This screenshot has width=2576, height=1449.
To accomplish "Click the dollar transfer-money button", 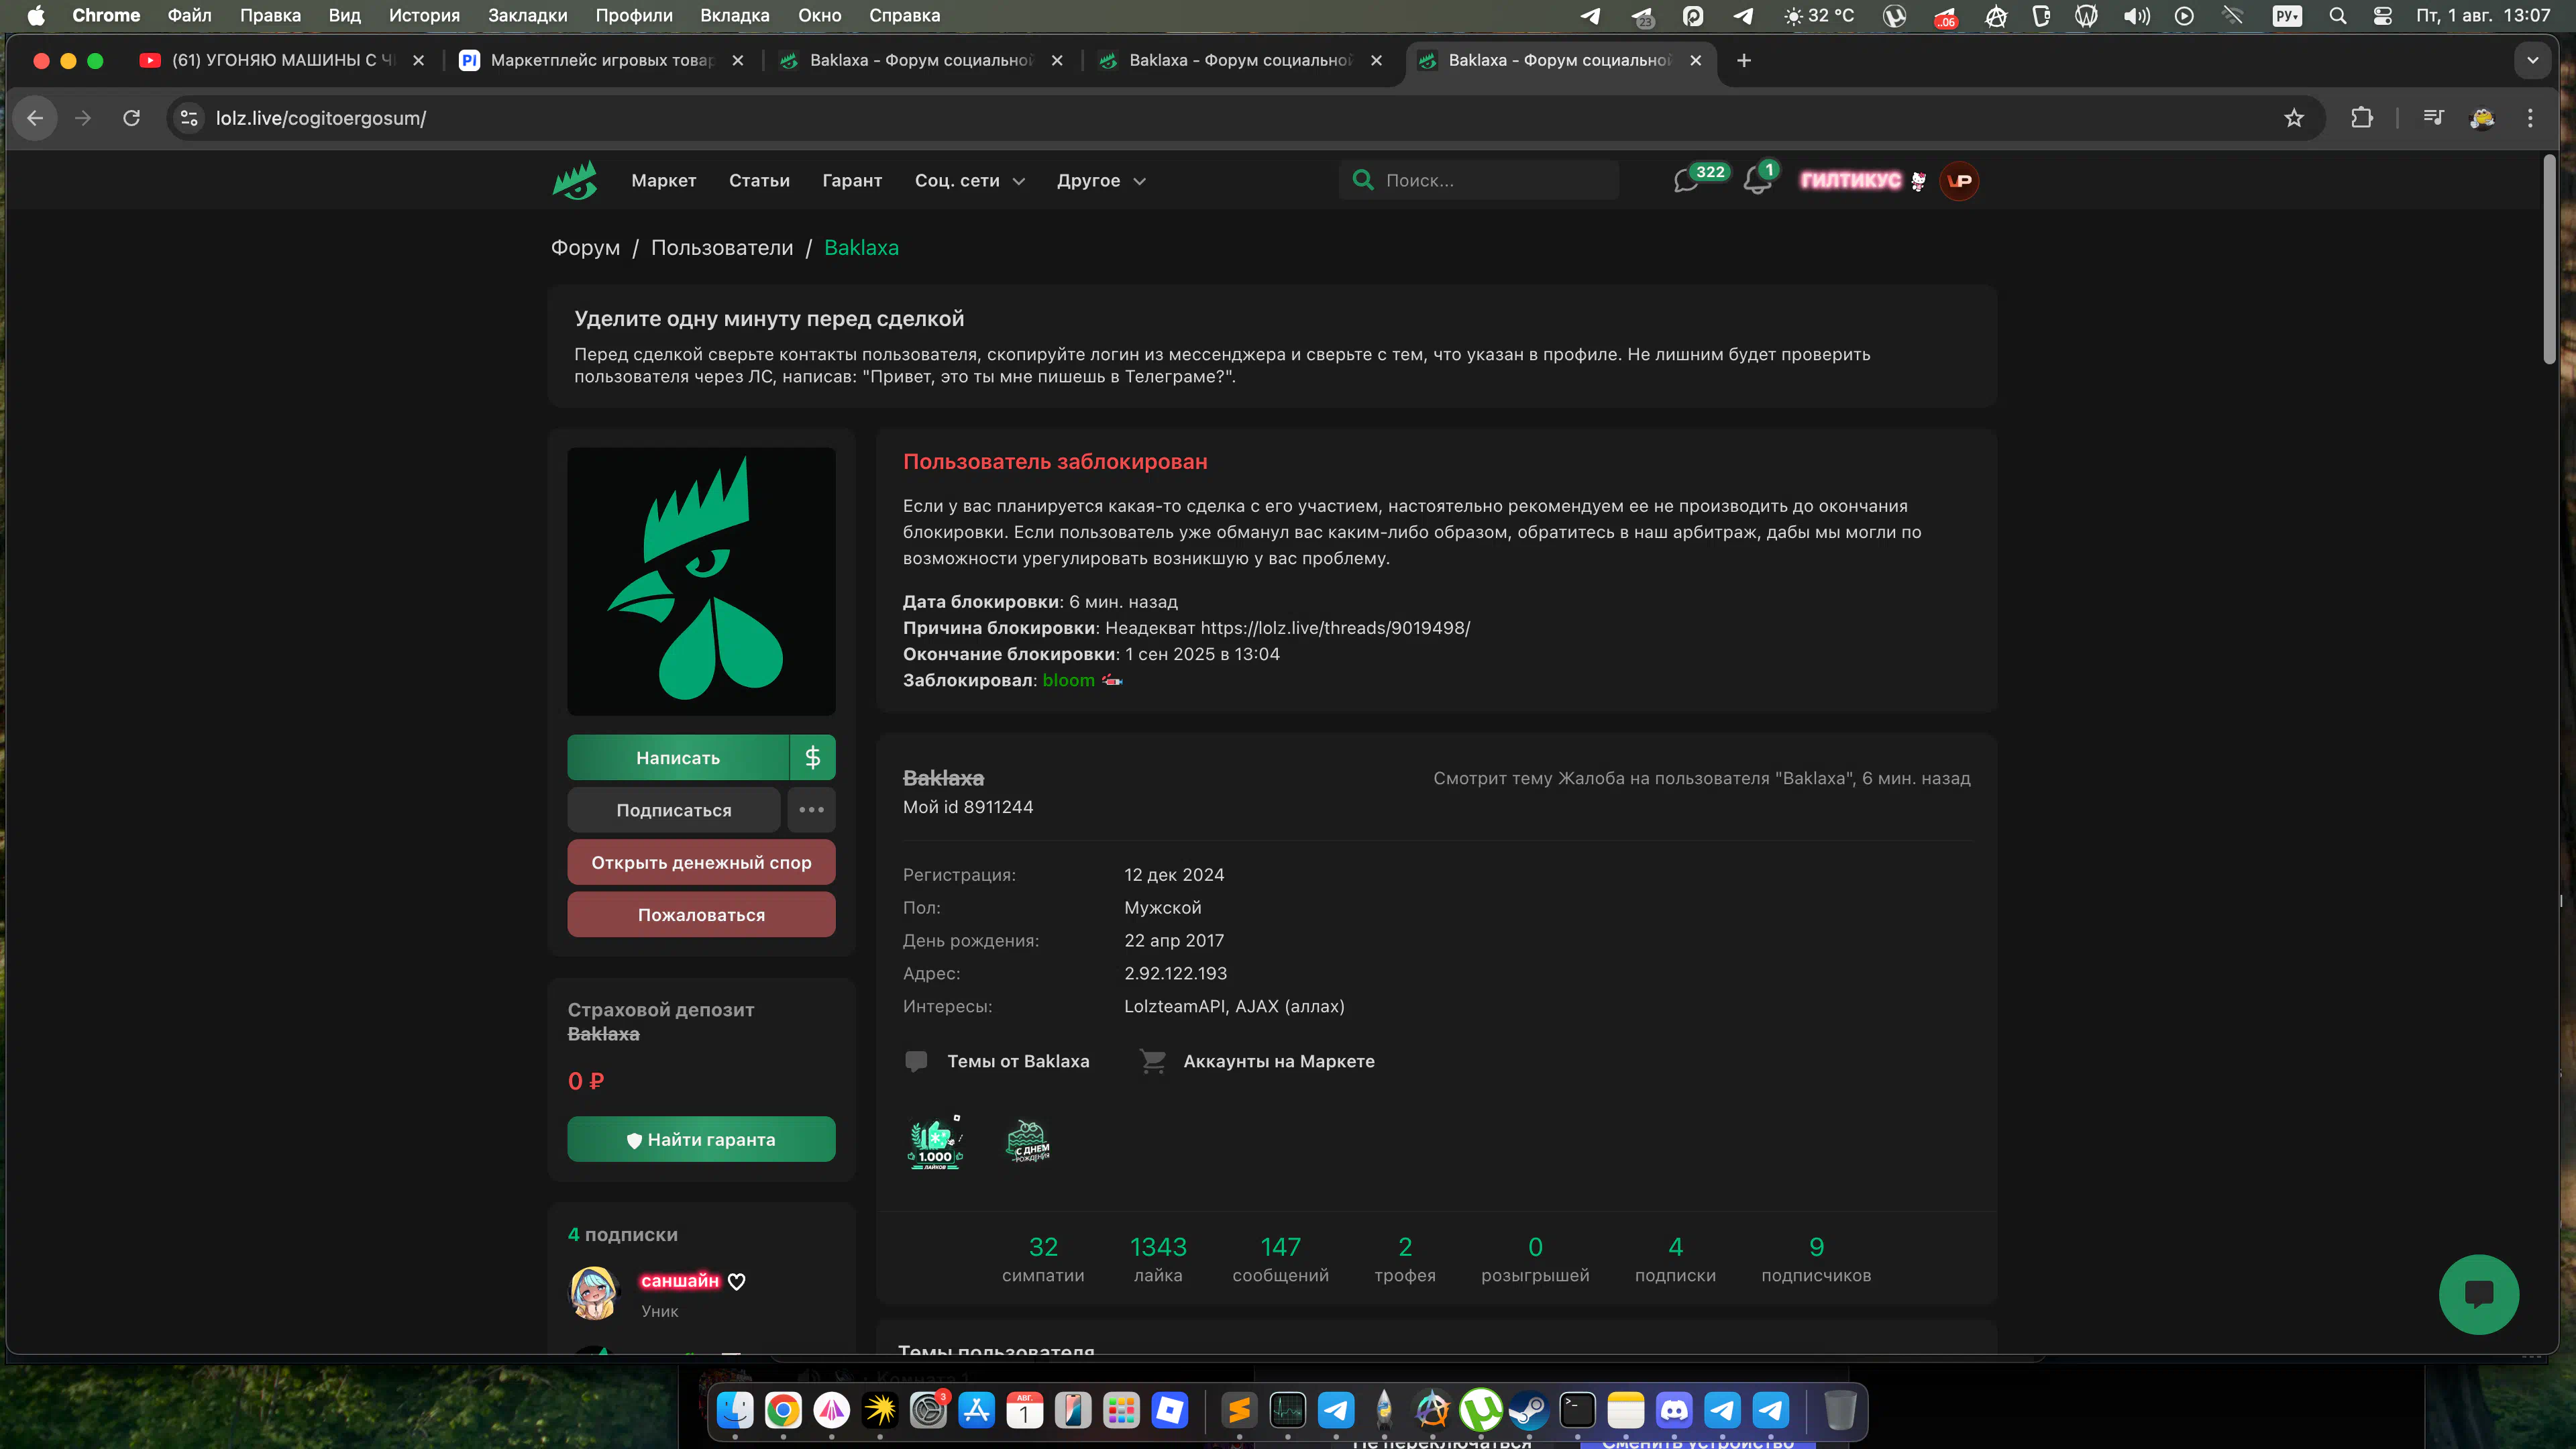I will (812, 757).
